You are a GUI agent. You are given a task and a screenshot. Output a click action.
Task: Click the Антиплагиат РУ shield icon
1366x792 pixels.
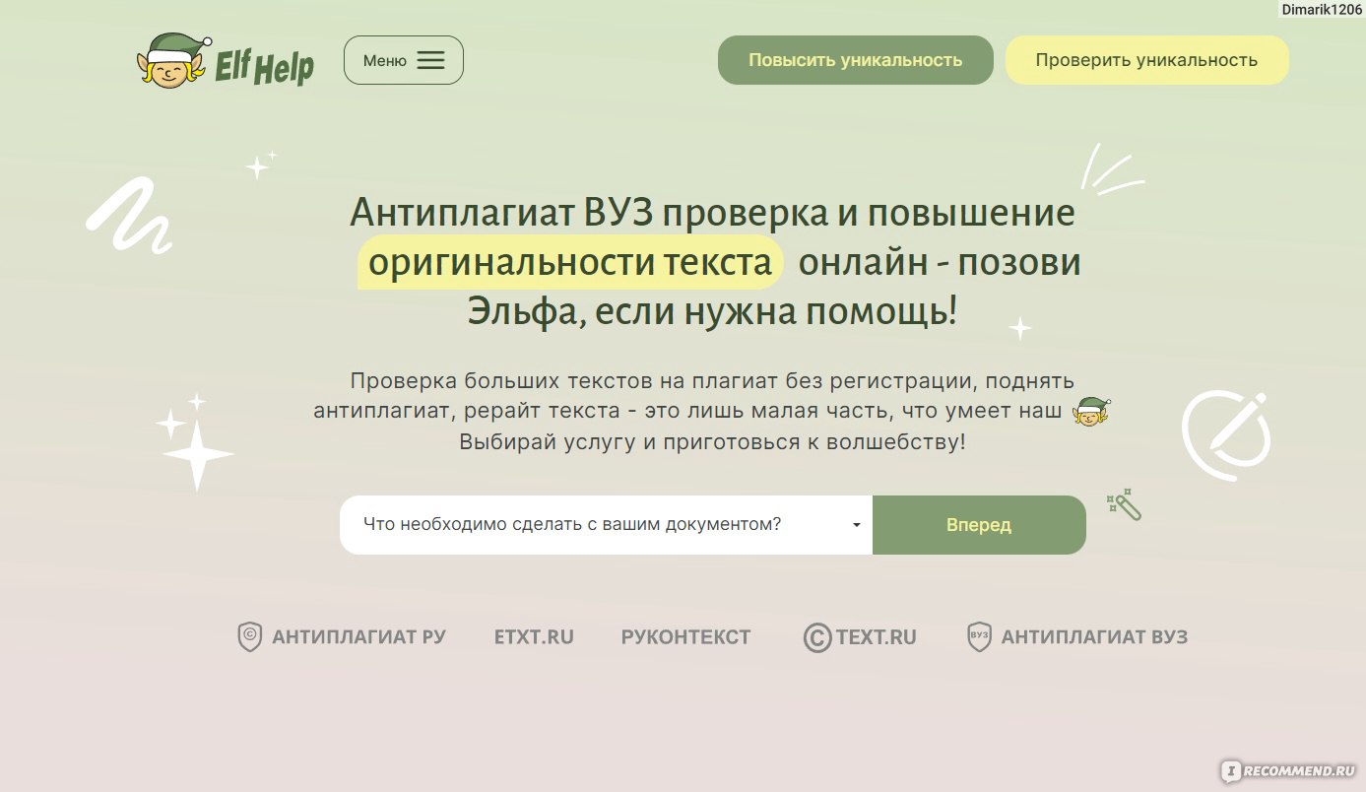coord(250,636)
